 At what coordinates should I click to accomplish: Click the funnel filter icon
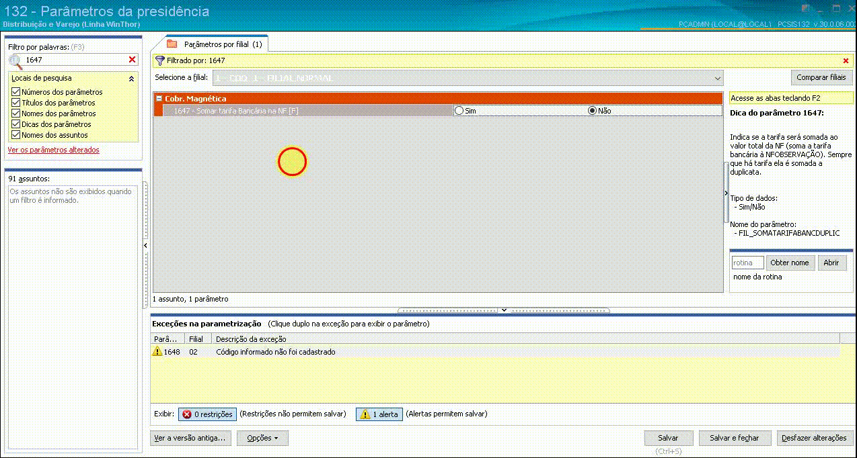tap(159, 60)
